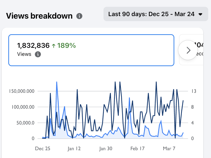The image size is (211, 158).
Task: Click the 1,832,836 total views number
Action: [x=33, y=46]
